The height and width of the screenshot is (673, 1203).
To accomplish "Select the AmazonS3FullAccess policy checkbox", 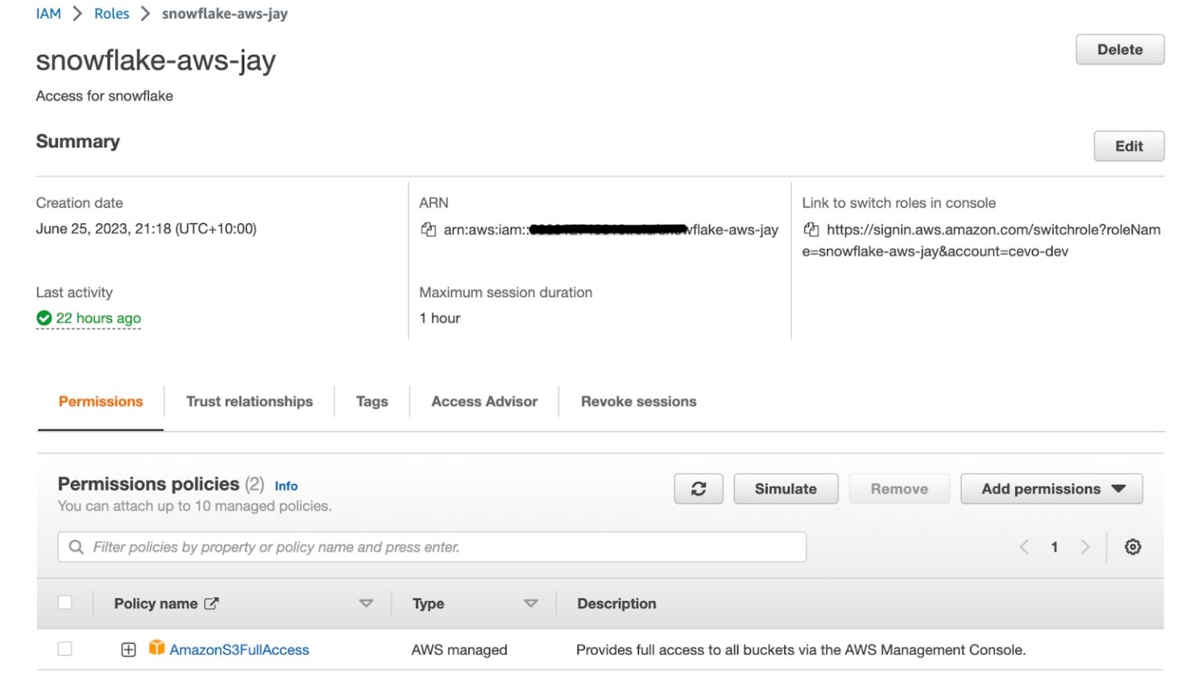I will click(x=64, y=649).
